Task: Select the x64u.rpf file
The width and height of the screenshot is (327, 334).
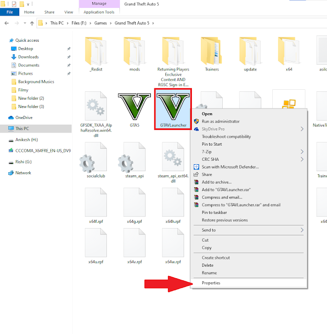Action: coord(96,243)
